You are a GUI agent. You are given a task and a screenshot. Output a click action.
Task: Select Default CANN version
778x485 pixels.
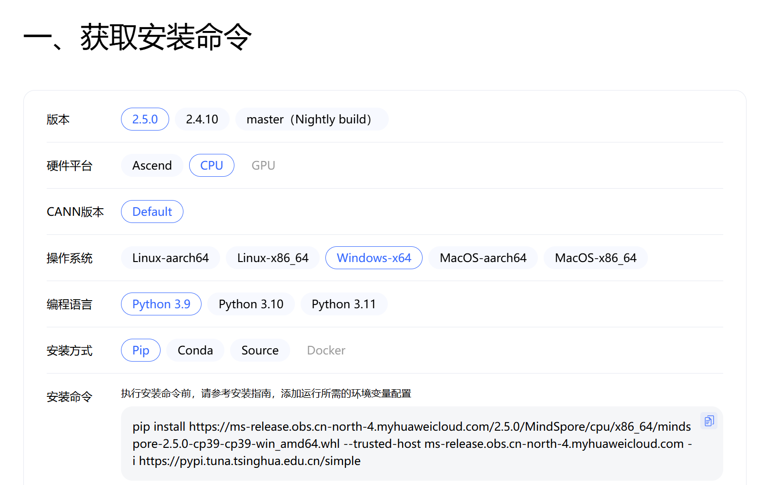click(152, 212)
